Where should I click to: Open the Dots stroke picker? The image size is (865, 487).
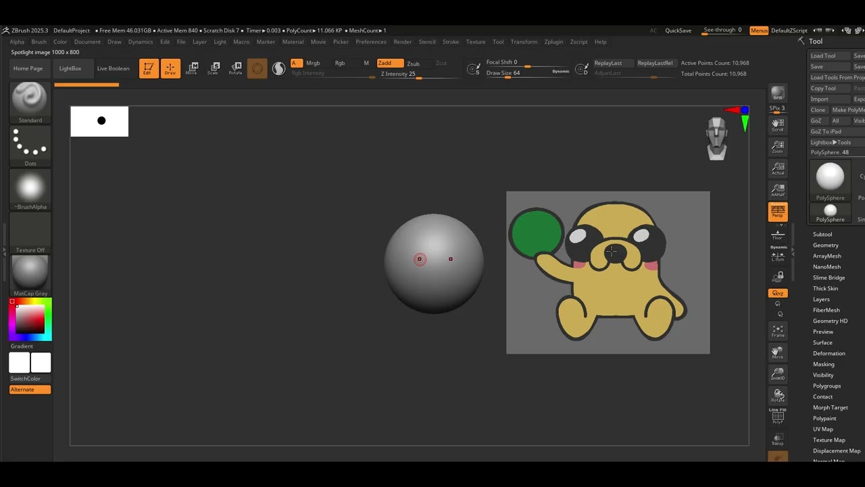(x=30, y=146)
